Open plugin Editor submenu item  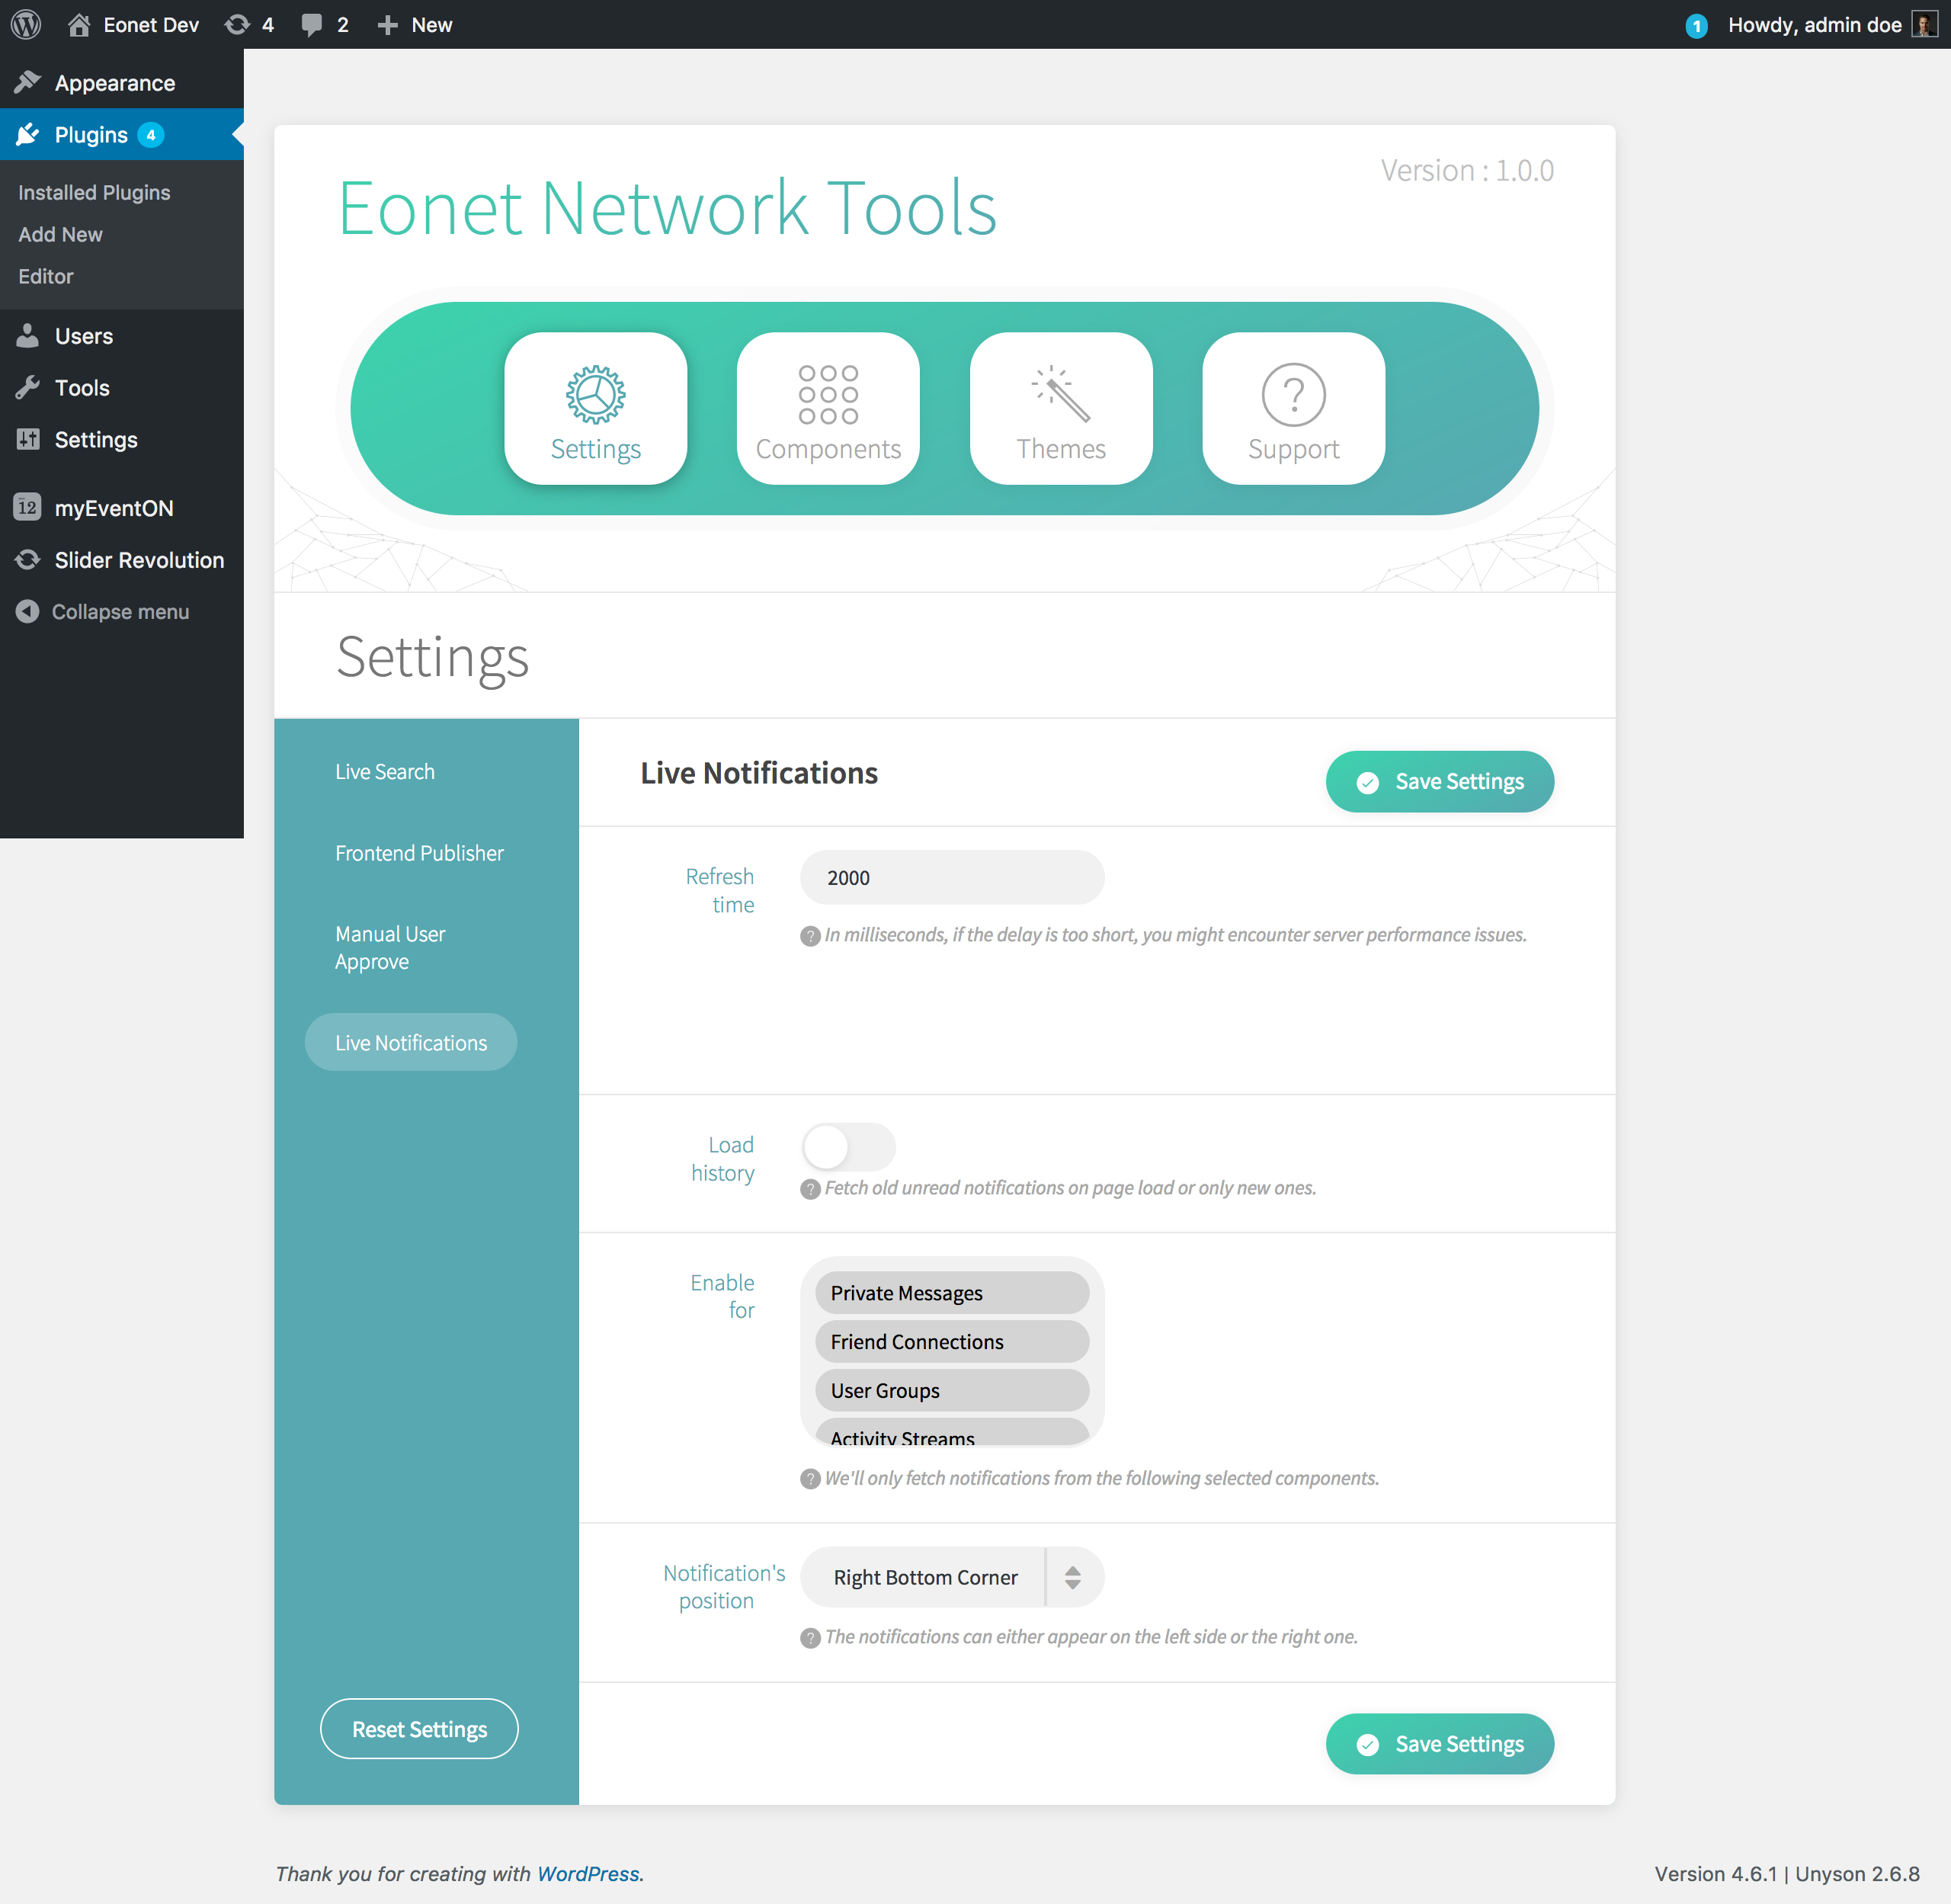point(46,276)
